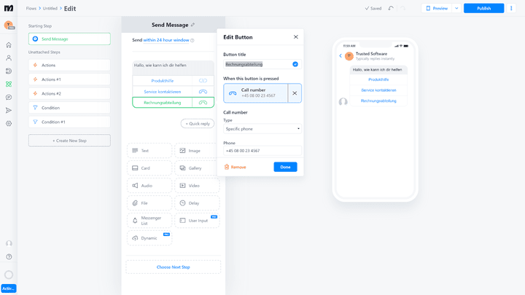Open the account avatar in sidebar
The height and width of the screenshot is (295, 525).
(9, 25)
